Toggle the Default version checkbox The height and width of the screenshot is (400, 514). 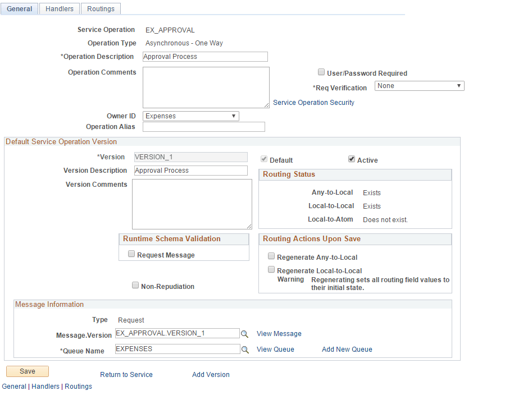pyautogui.click(x=264, y=159)
